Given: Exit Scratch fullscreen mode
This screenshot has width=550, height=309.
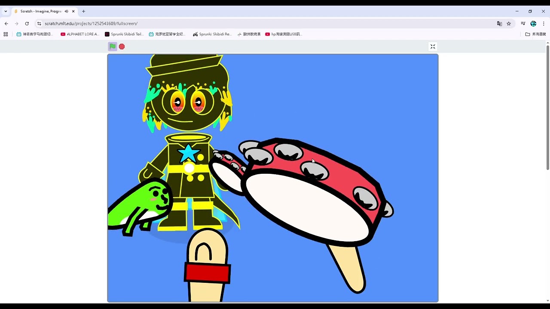Looking at the screenshot, I should [x=433, y=46].
